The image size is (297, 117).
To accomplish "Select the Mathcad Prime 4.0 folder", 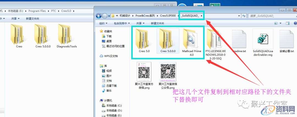I will tap(191, 42).
